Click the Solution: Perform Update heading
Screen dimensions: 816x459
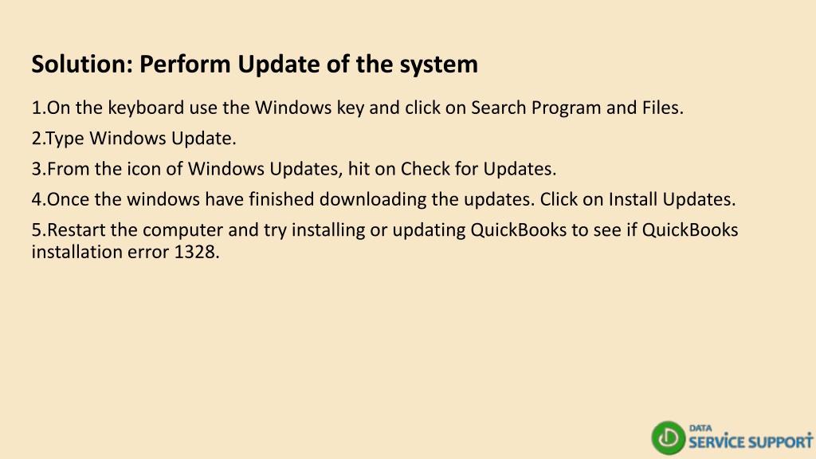pos(254,64)
